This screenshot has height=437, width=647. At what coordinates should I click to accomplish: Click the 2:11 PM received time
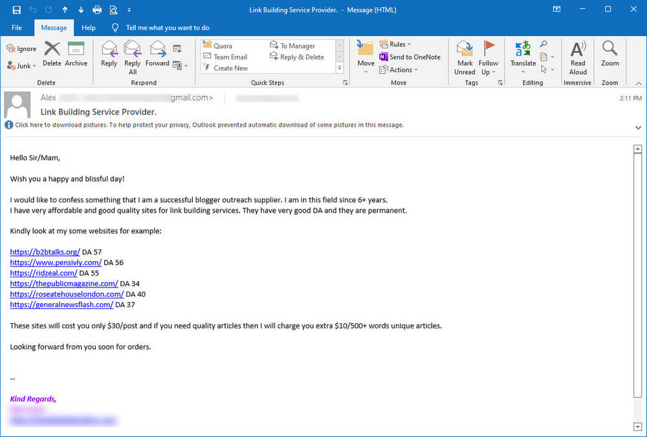pyautogui.click(x=630, y=98)
